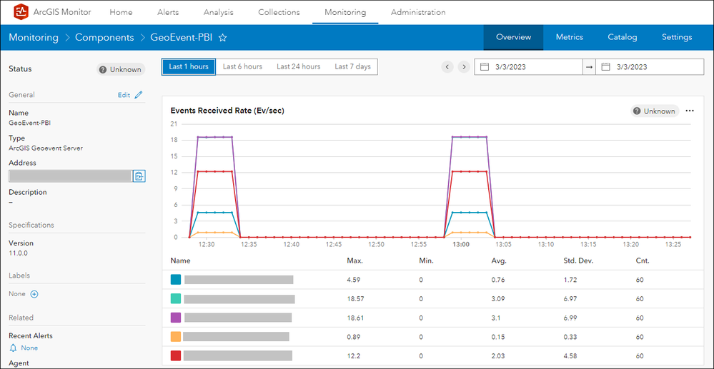This screenshot has width=714, height=369.
Task: Click the blue series color swatch
Action: tap(176, 280)
